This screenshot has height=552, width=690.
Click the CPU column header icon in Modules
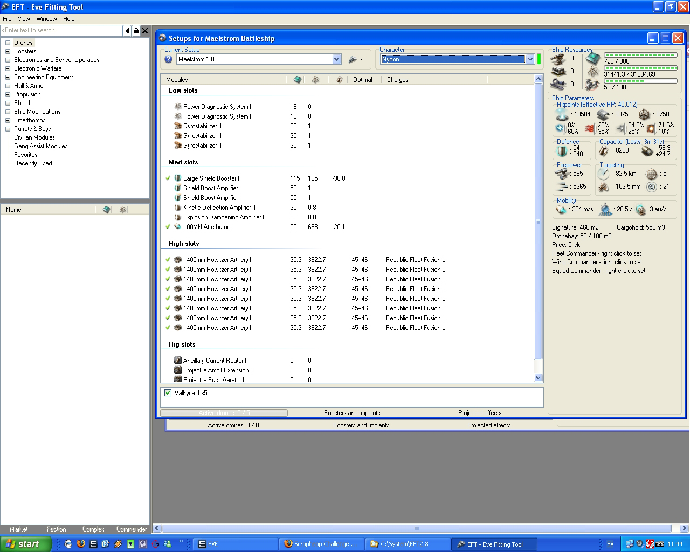(x=298, y=80)
